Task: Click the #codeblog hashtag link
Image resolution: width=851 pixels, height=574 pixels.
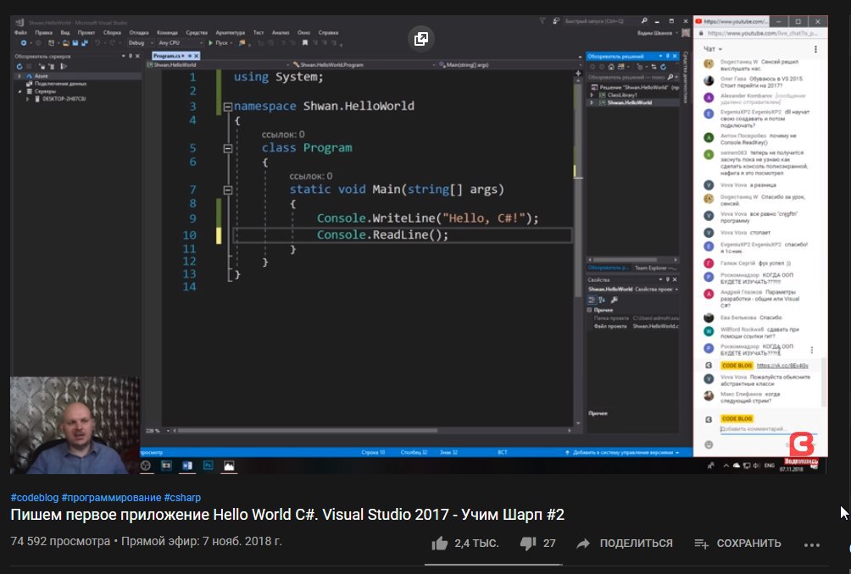Action: pyautogui.click(x=34, y=497)
